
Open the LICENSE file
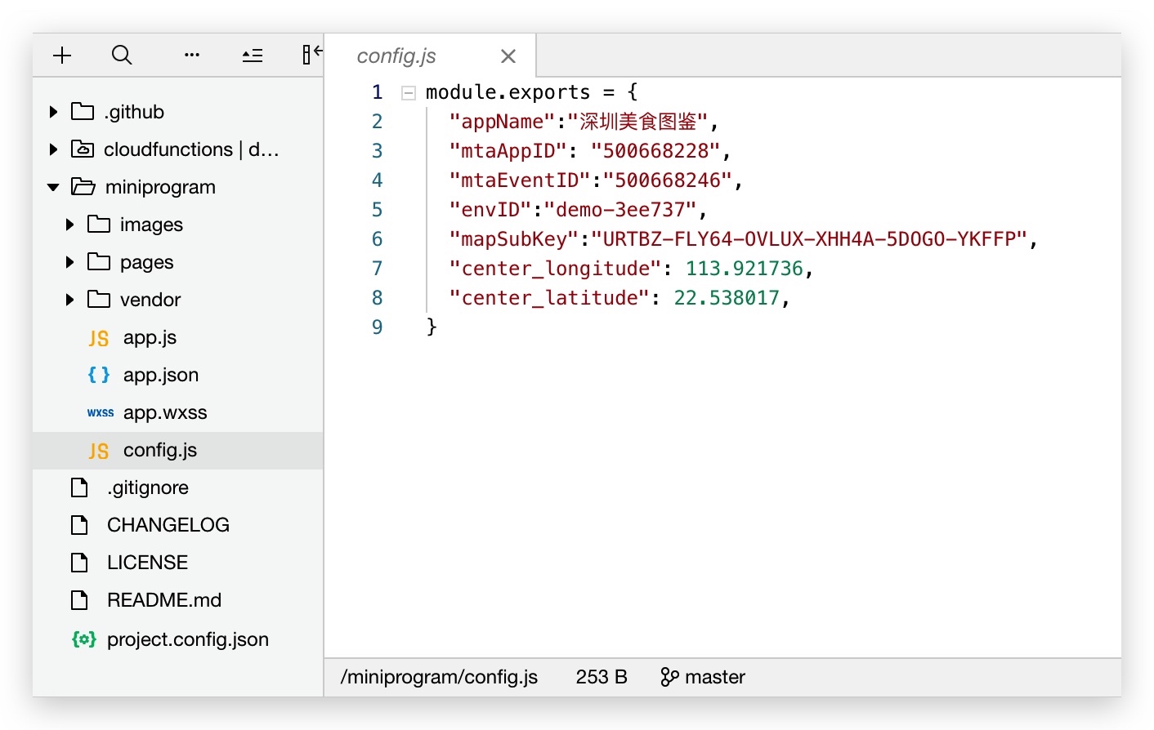[x=147, y=563]
